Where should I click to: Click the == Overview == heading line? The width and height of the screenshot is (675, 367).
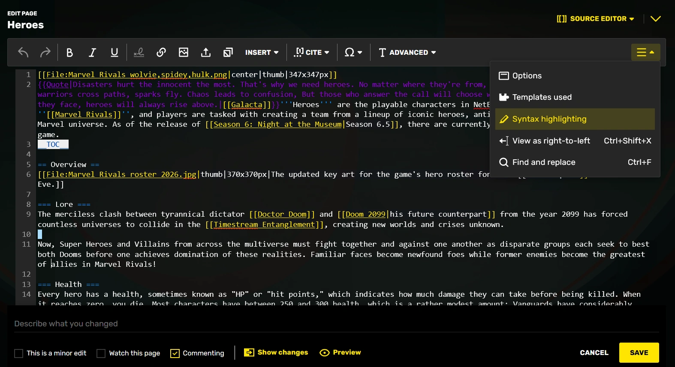coord(69,164)
